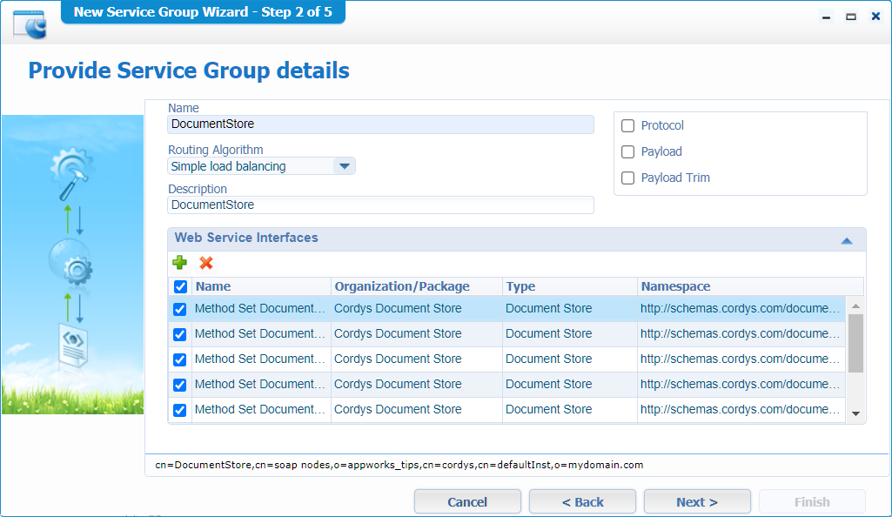Sort by the Organization/Package column header
Screen dimensions: 892x517
402,286
